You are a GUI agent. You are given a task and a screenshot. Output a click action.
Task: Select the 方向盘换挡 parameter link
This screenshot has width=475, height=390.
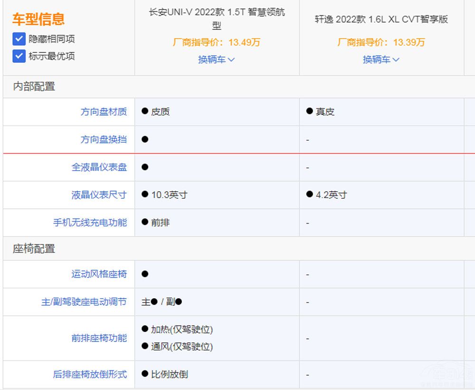point(104,139)
